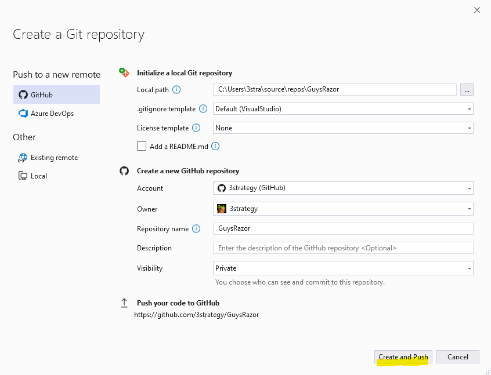Click the Cancel button
This screenshot has width=491, height=375.
457,357
